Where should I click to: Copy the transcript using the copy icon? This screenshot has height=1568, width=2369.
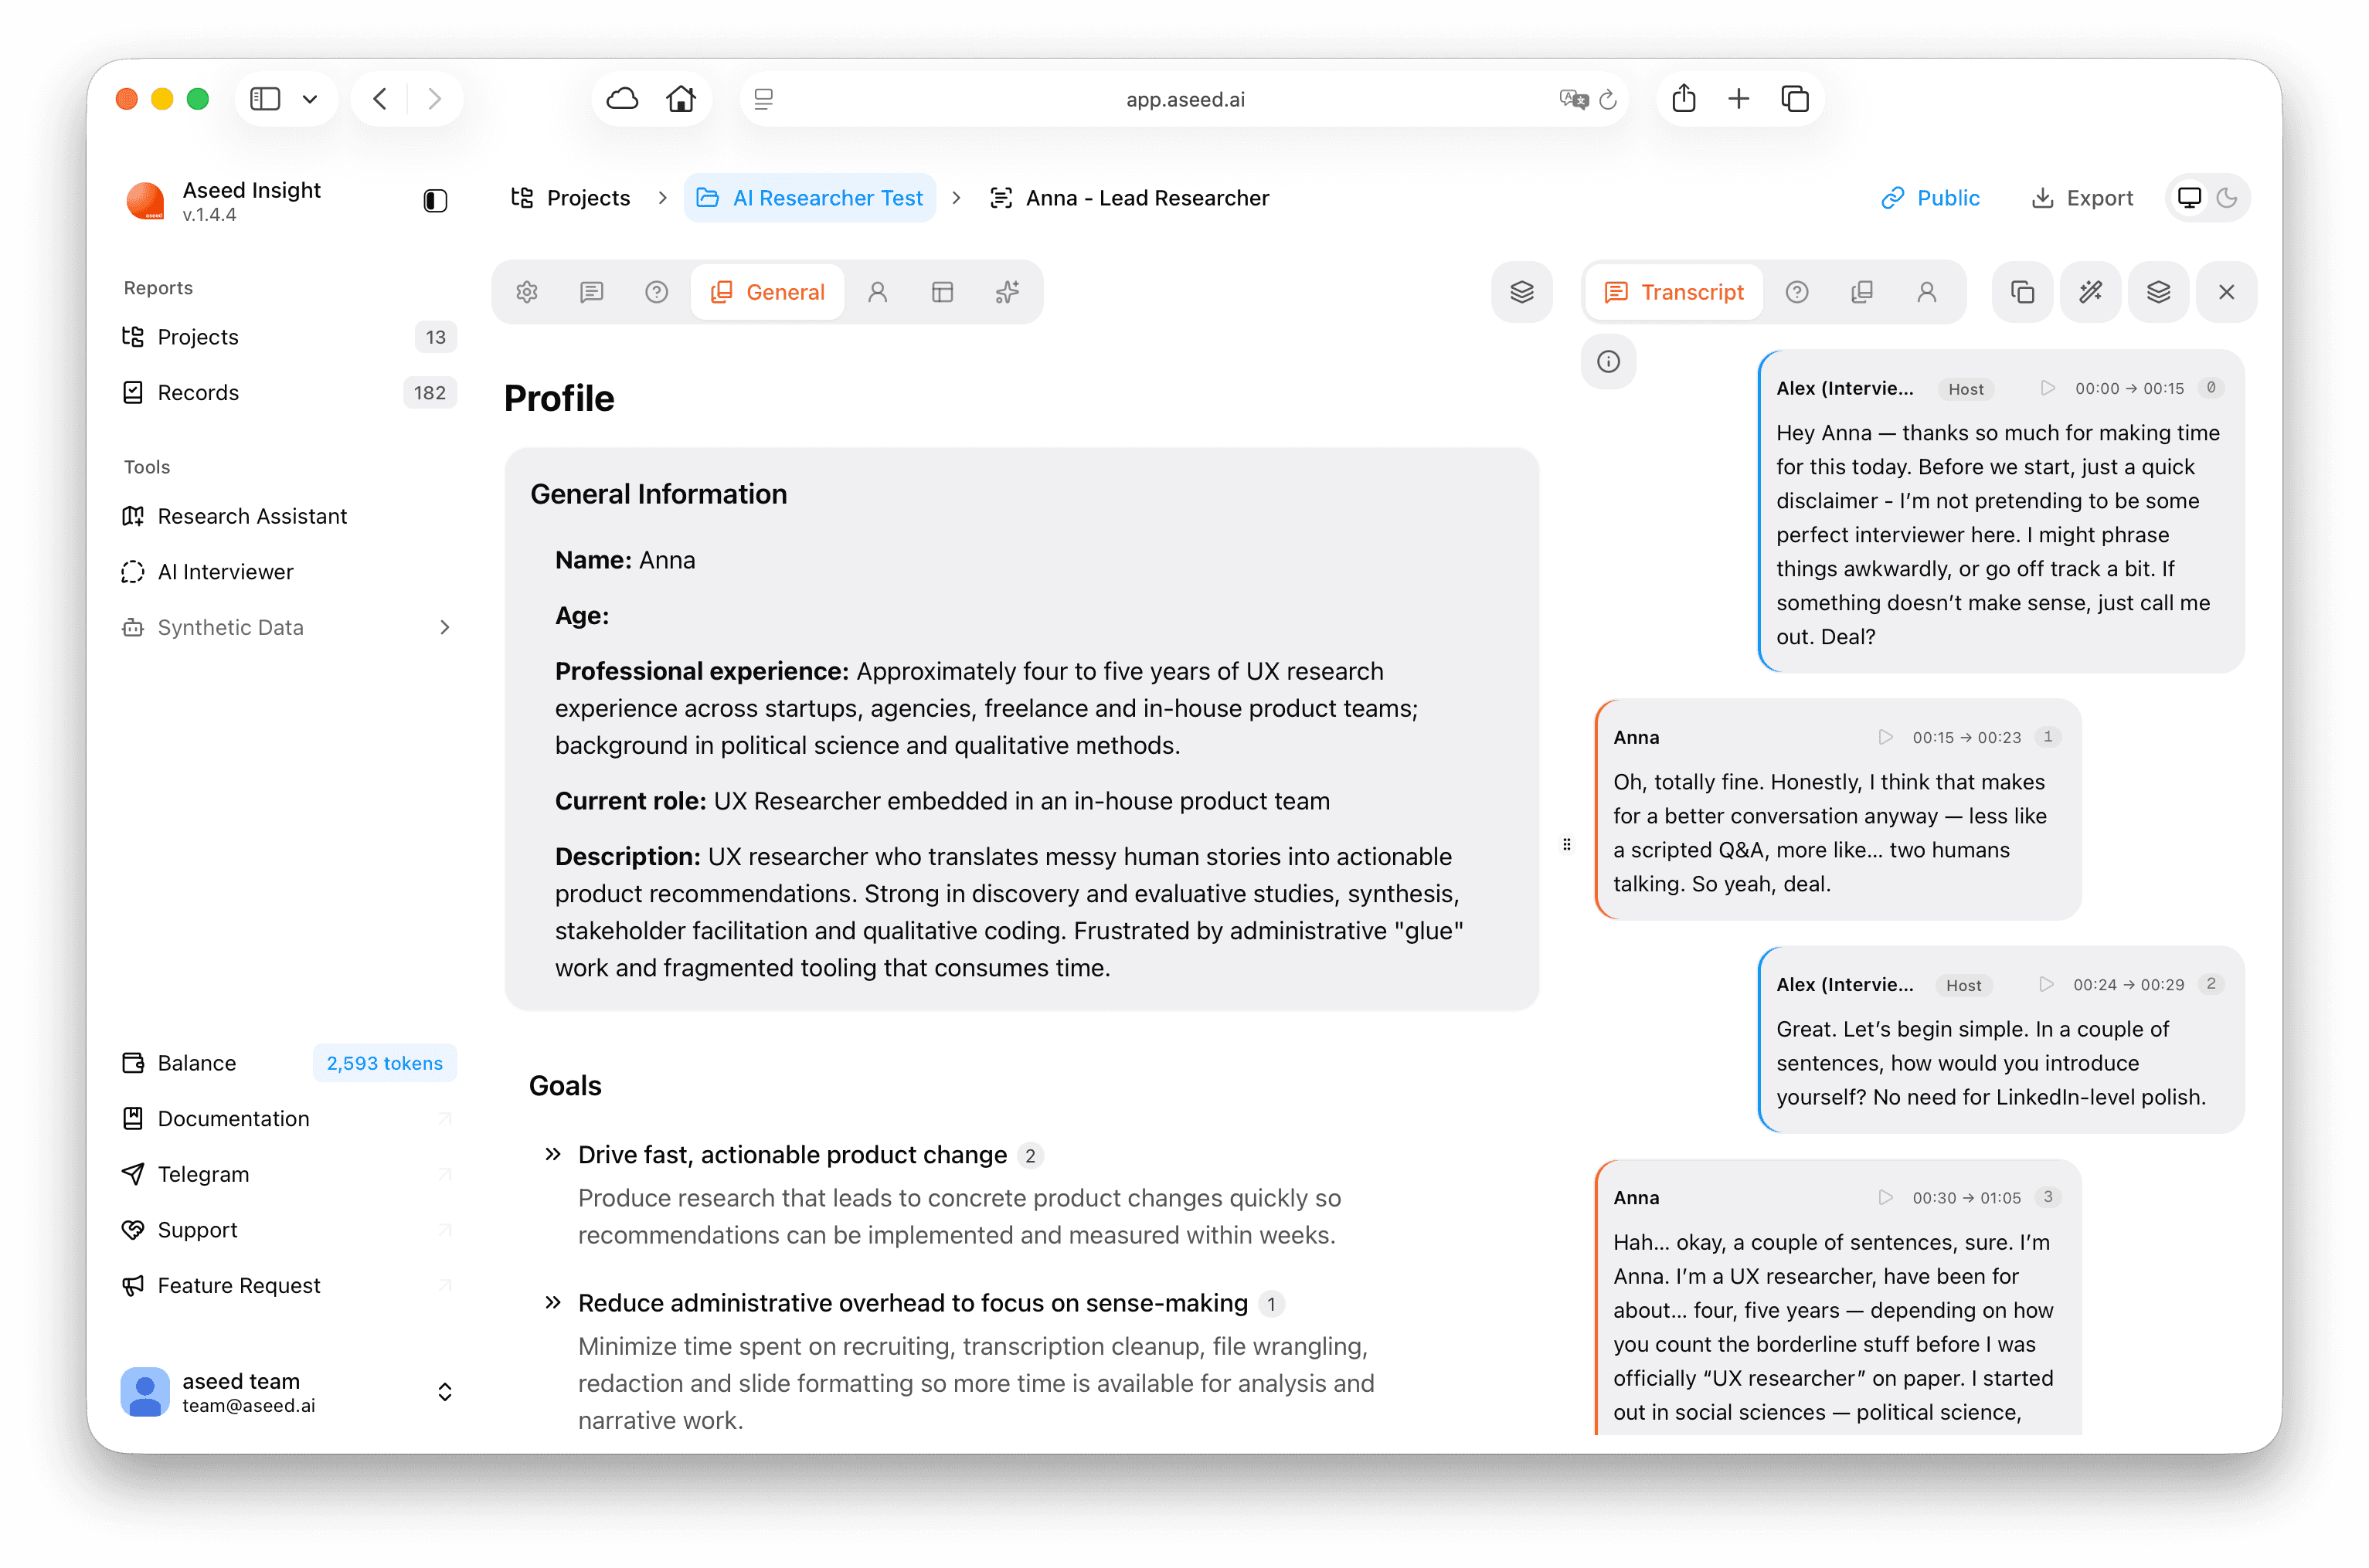(x=2023, y=291)
